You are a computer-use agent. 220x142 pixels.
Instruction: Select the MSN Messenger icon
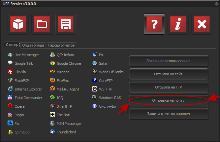click(52, 123)
